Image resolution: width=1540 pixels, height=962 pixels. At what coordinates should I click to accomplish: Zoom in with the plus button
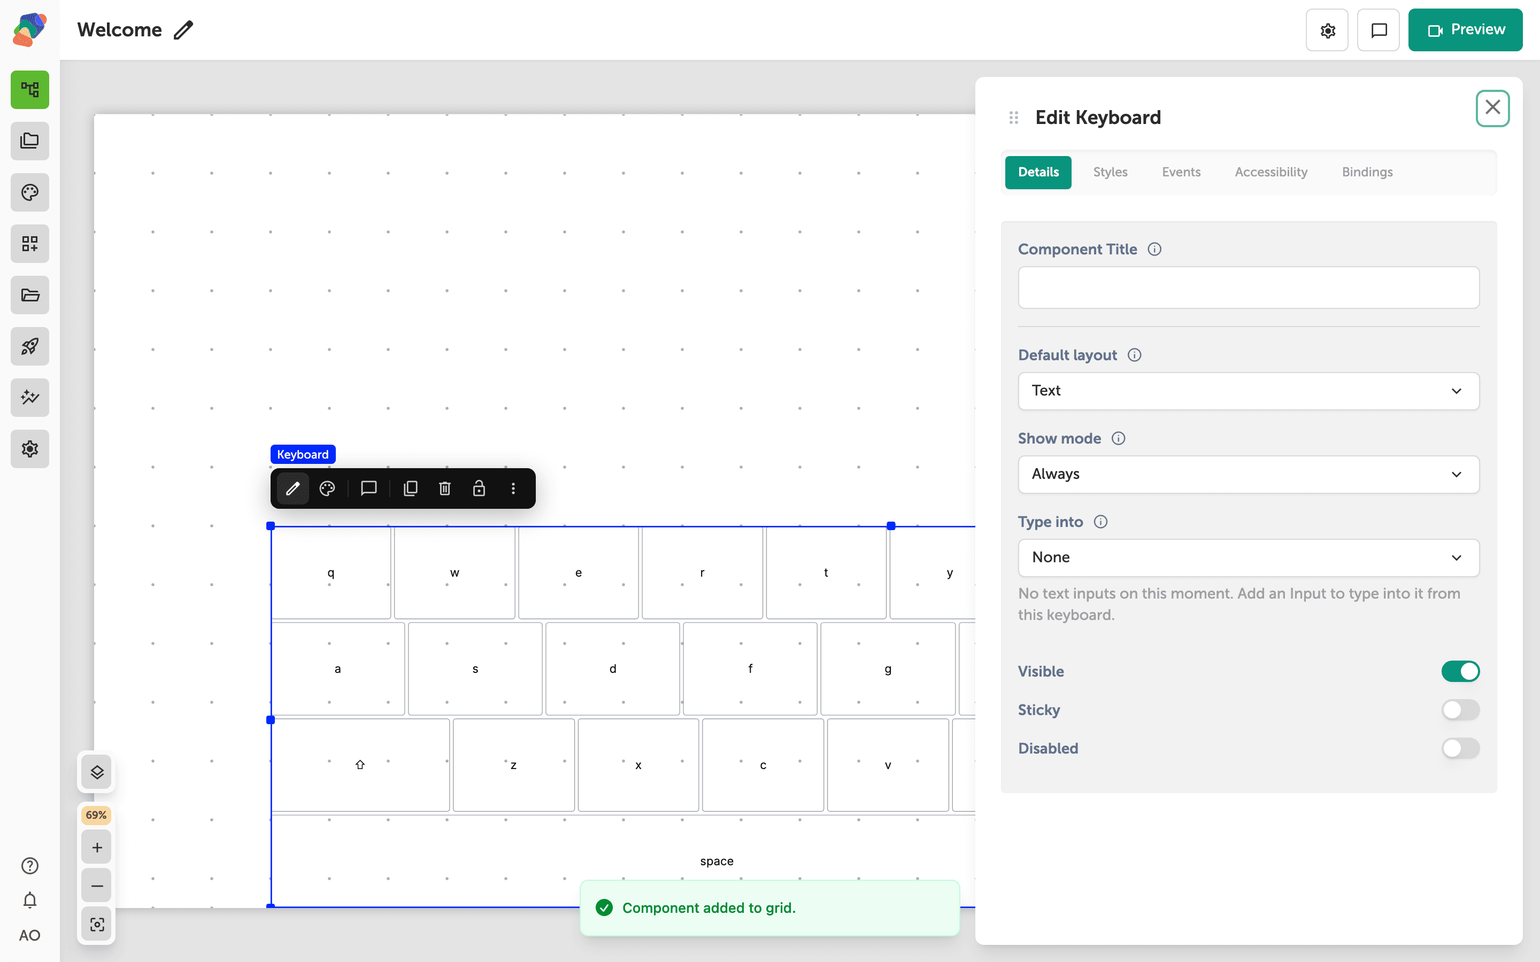pos(97,847)
